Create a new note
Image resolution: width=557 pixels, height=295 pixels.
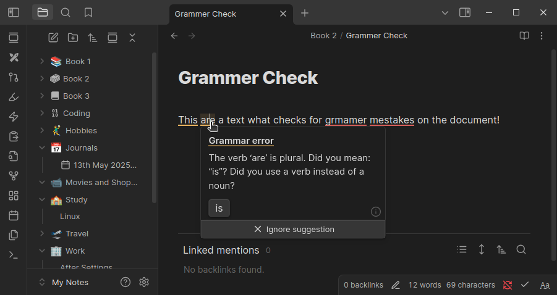click(x=53, y=38)
